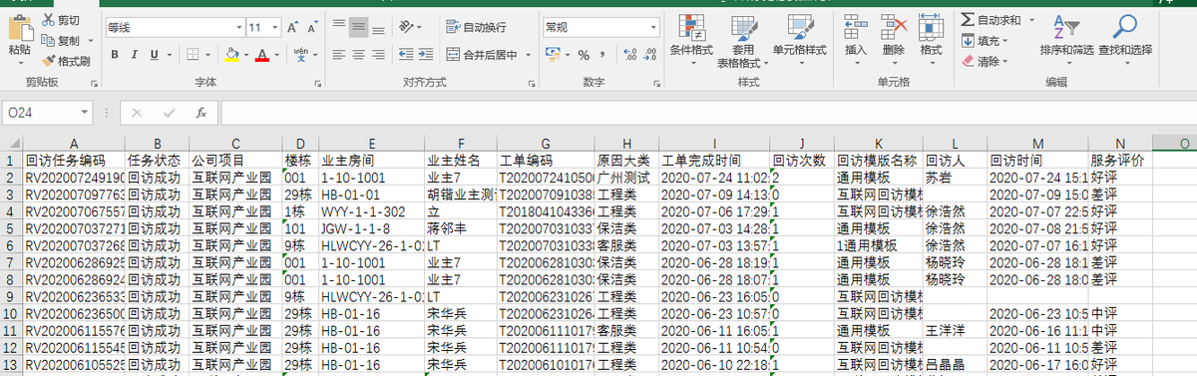1197x376 pixels.
Task: Insert function with fx button
Action: click(200, 114)
